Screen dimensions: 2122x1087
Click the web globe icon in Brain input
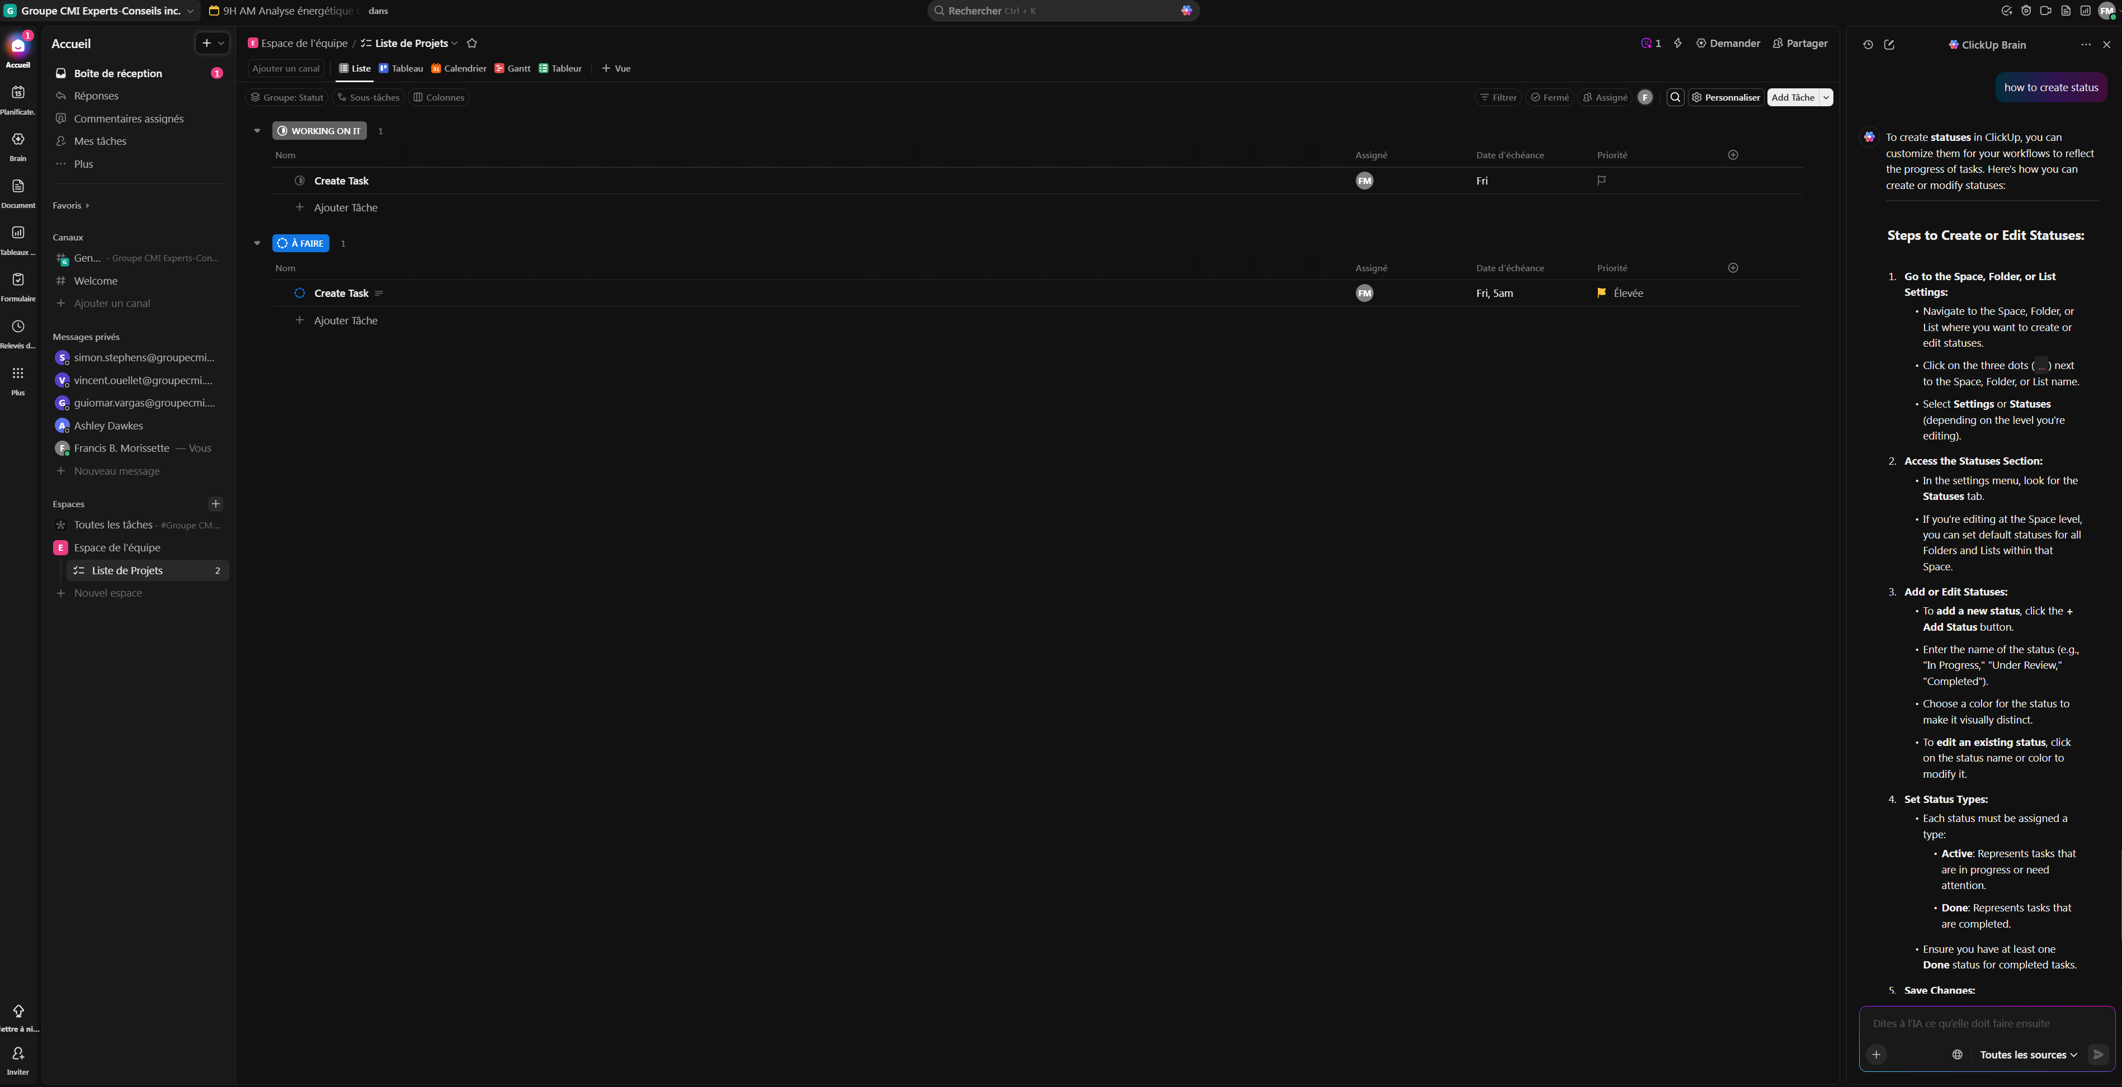coord(1957,1055)
